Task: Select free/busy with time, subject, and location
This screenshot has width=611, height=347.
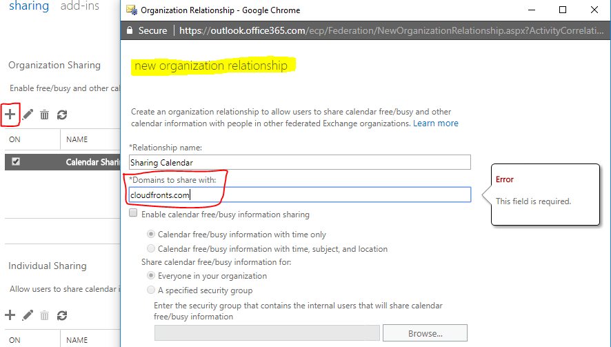Action: click(x=151, y=248)
